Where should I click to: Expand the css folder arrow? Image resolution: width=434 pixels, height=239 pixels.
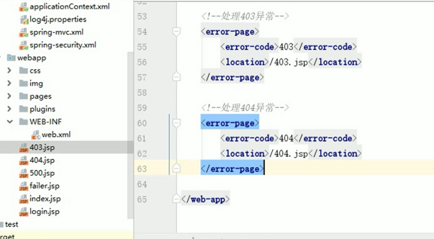[x=9, y=70]
